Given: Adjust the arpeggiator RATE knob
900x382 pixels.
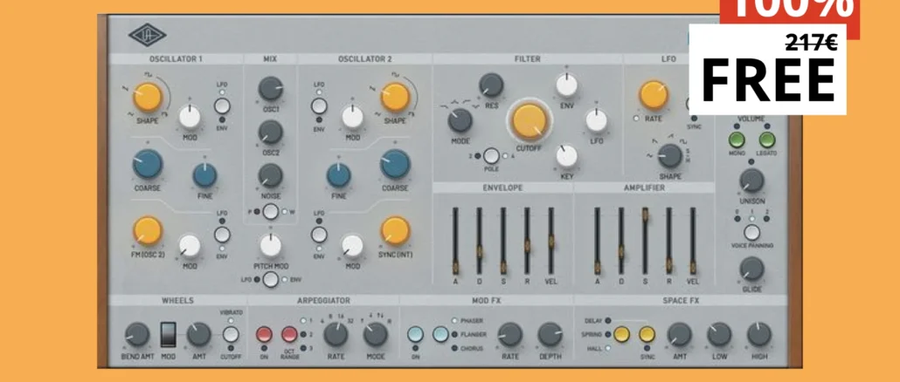Looking at the screenshot, I should click(336, 334).
